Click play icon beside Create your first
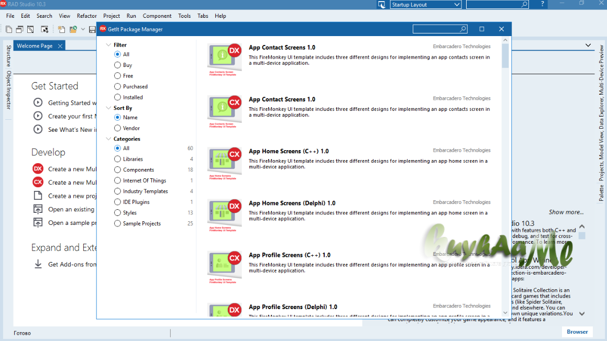The width and height of the screenshot is (607, 341). pyautogui.click(x=38, y=116)
